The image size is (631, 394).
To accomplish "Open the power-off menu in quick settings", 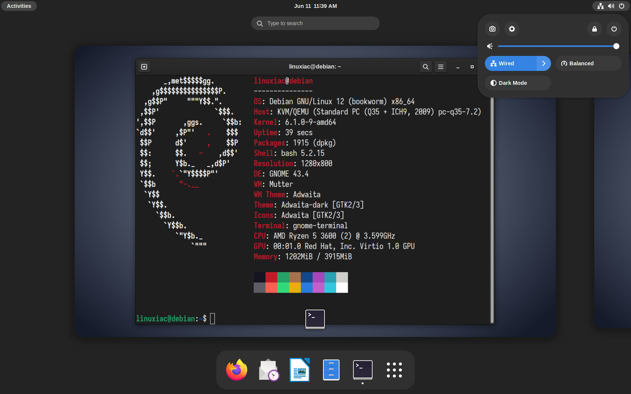I will pos(614,29).
